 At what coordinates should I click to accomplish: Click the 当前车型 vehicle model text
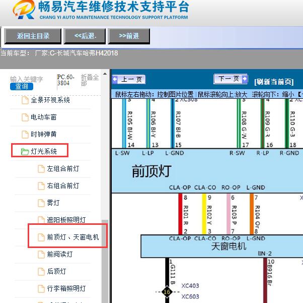[59, 53]
